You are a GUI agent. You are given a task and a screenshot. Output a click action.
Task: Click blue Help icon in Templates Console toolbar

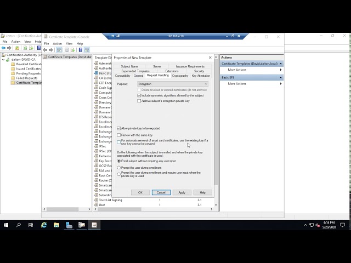click(81, 50)
